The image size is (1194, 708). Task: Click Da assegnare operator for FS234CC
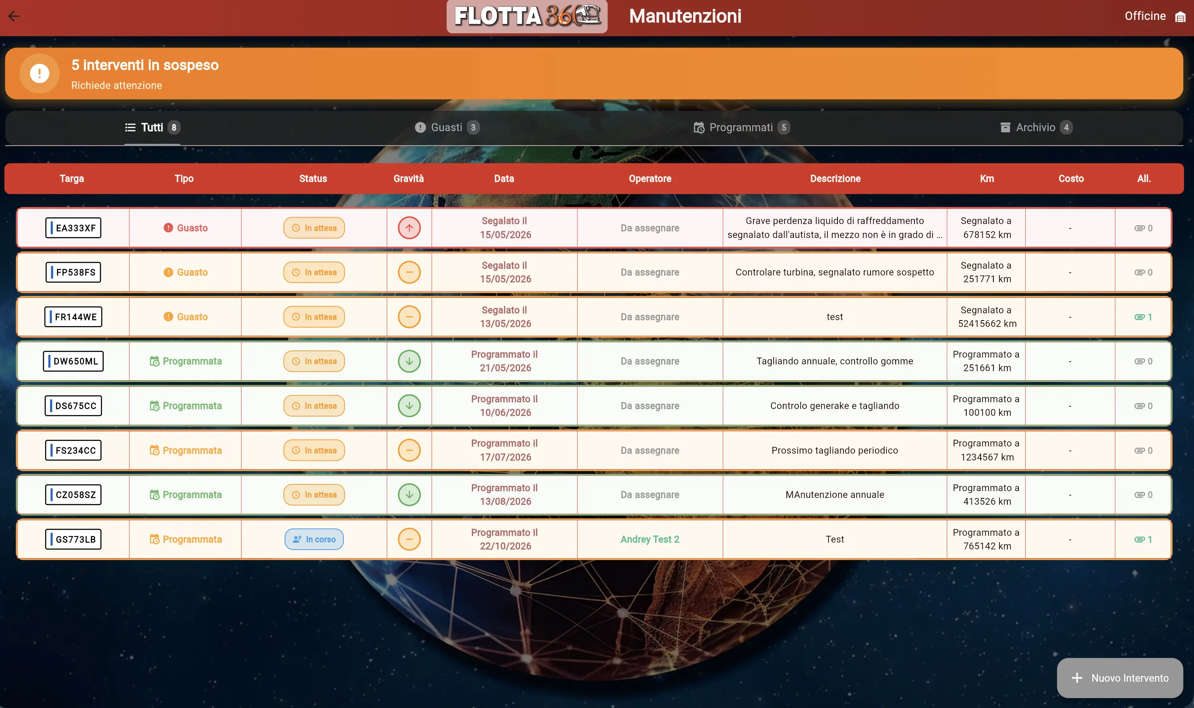[650, 450]
